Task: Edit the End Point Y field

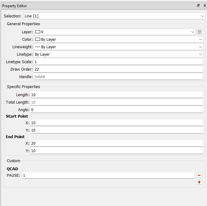Action: pos(116,151)
